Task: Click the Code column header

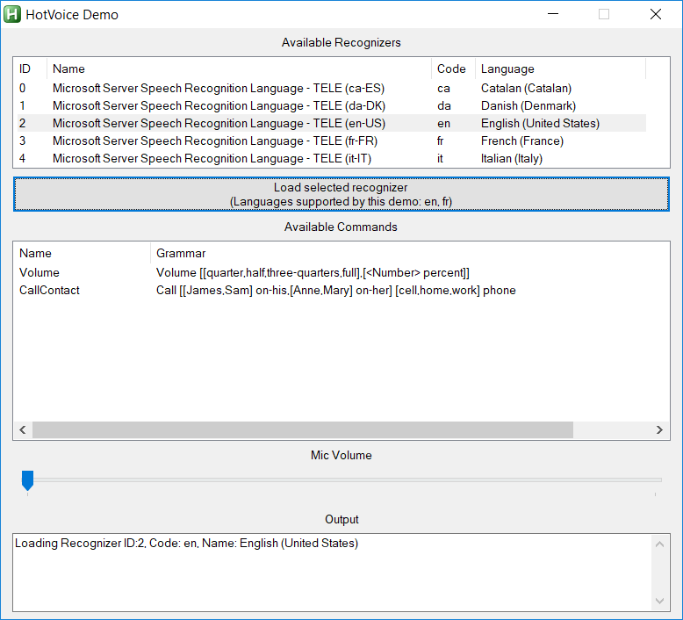Action: coord(454,68)
